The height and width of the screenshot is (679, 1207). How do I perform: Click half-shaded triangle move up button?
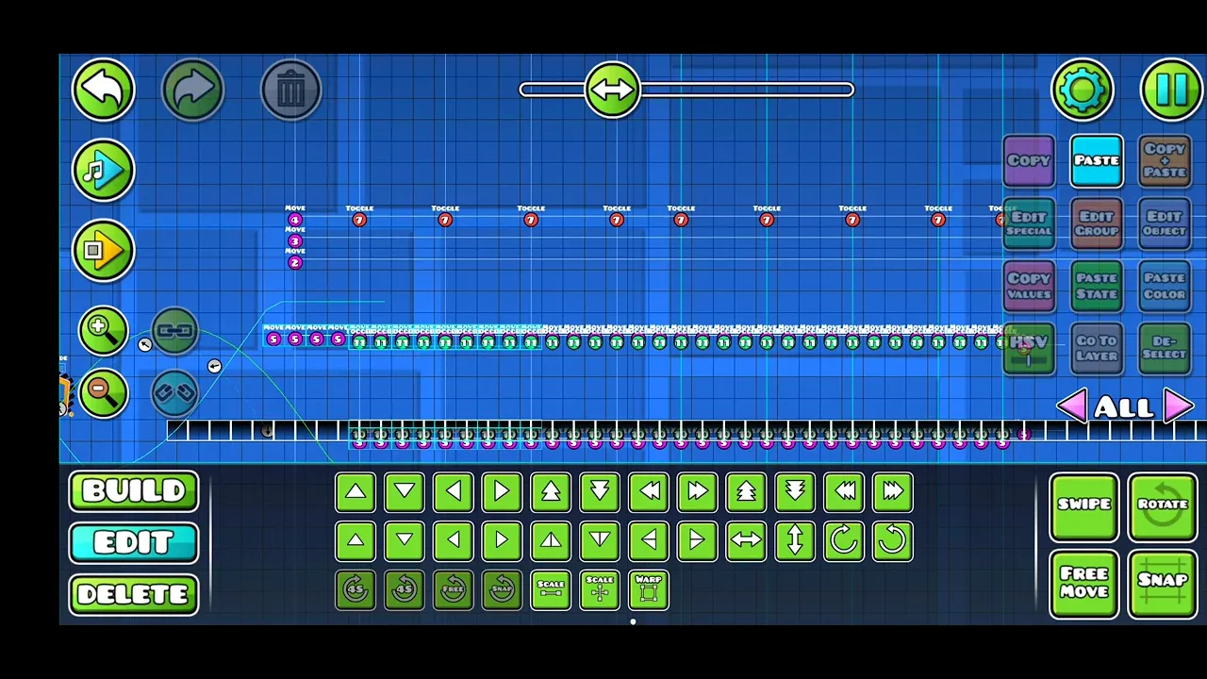[551, 540]
